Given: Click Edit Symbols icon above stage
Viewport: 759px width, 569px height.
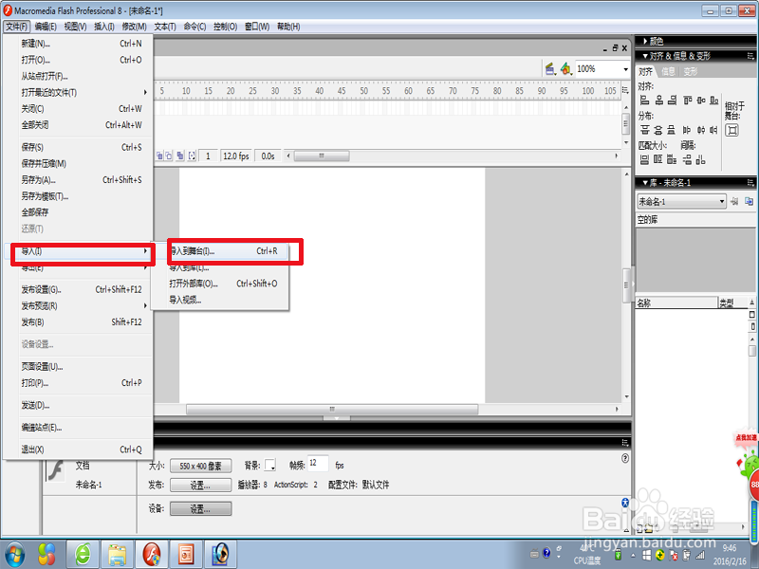Looking at the screenshot, I should 565,68.
